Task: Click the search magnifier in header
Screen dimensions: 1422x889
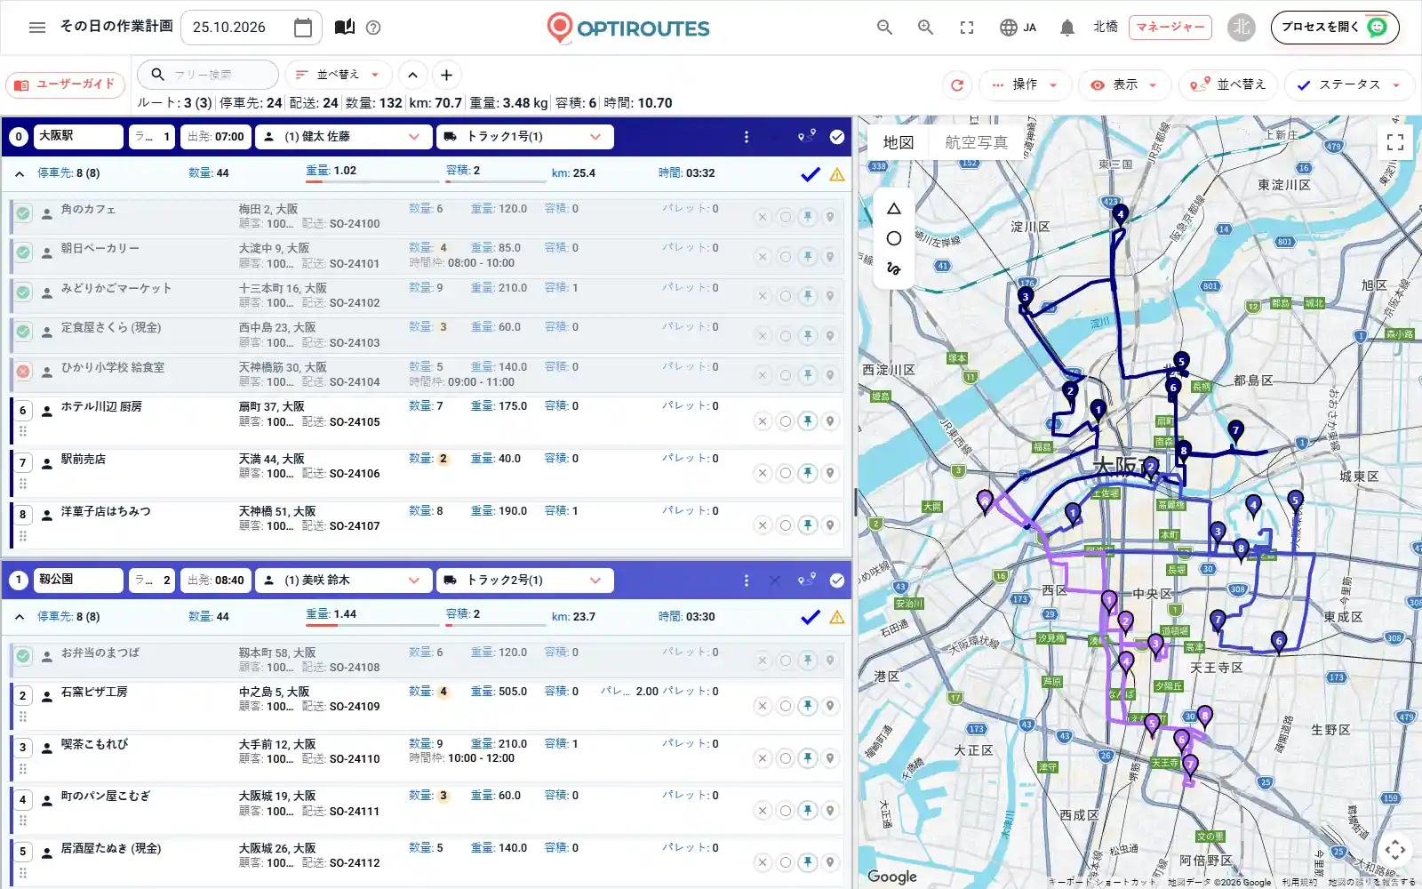Action: [884, 28]
